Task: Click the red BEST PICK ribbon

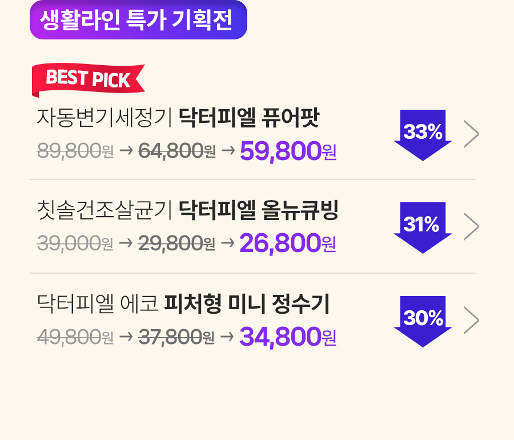Action: pyautogui.click(x=88, y=81)
